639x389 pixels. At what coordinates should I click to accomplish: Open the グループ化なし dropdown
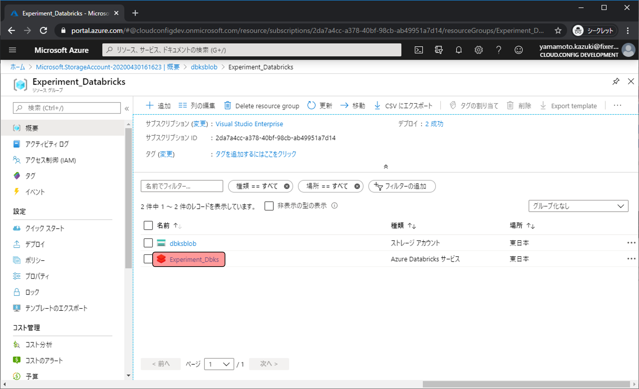click(578, 206)
